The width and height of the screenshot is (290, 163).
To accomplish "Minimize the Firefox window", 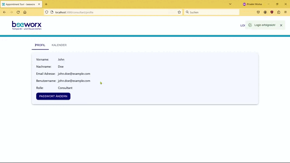I will [x=269, y=4].
